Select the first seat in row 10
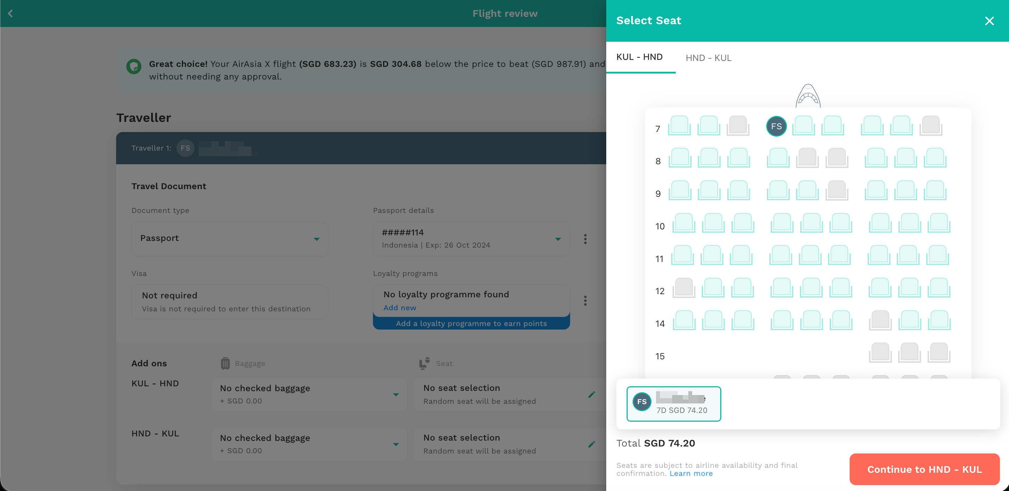Image resolution: width=1009 pixels, height=491 pixels. point(684,222)
